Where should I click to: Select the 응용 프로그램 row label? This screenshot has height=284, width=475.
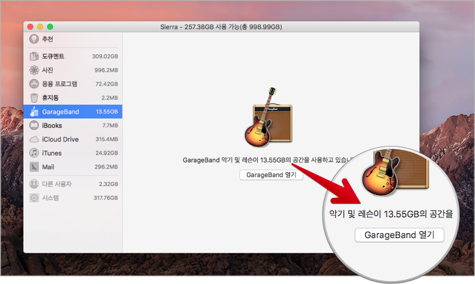coord(60,84)
